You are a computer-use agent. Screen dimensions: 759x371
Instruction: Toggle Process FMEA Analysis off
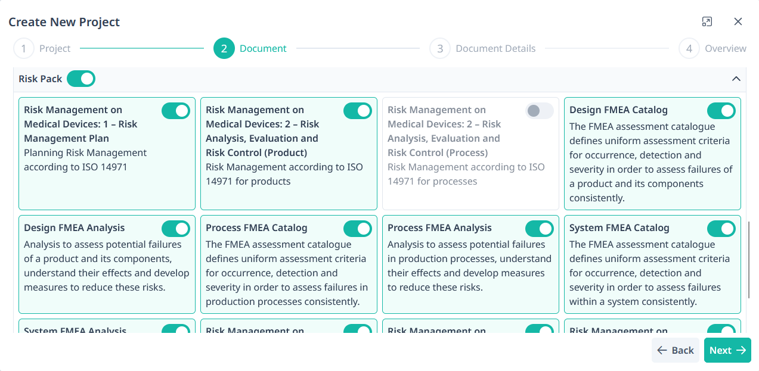click(540, 229)
